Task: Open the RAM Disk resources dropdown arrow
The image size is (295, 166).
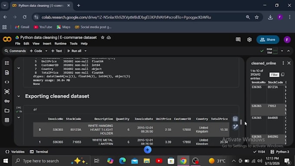Action: (x=282, y=51)
